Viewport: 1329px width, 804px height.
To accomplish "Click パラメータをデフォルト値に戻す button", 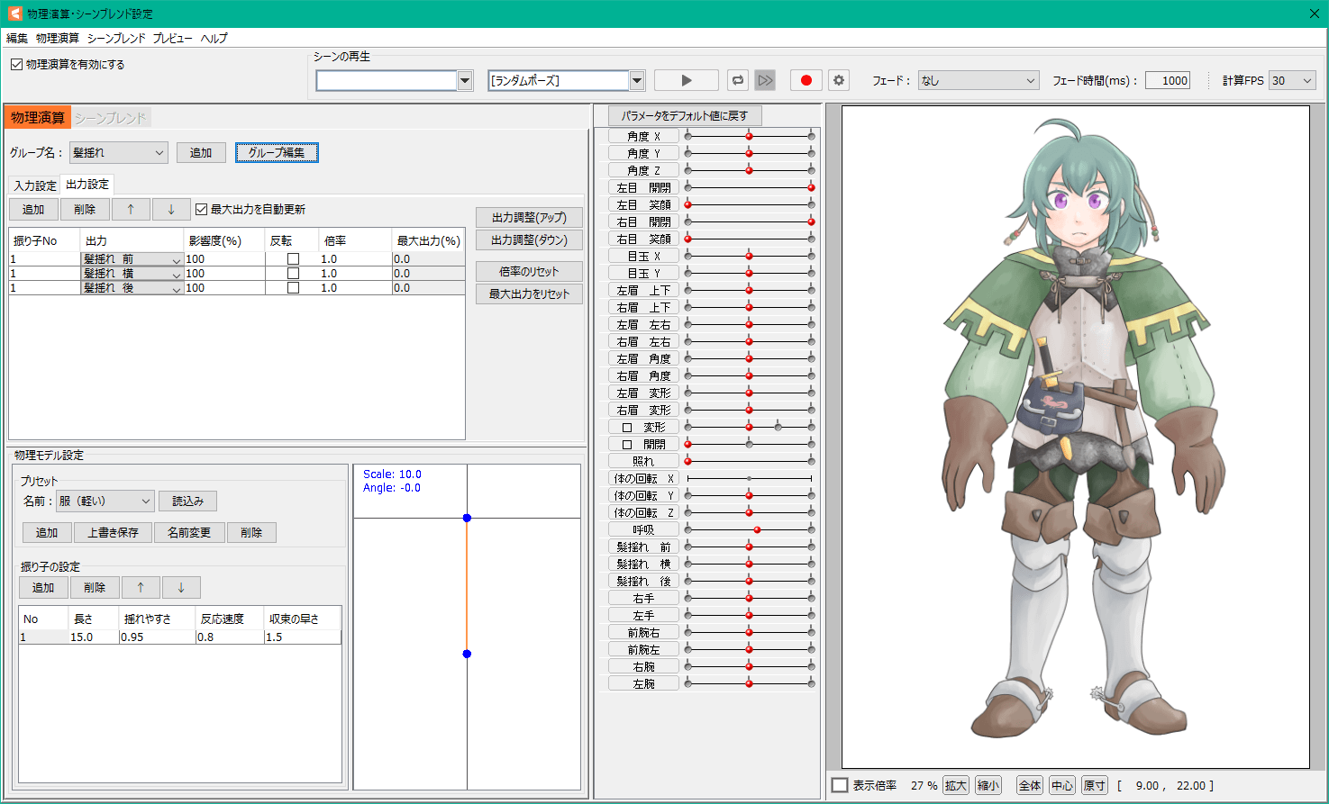I will pyautogui.click(x=684, y=115).
